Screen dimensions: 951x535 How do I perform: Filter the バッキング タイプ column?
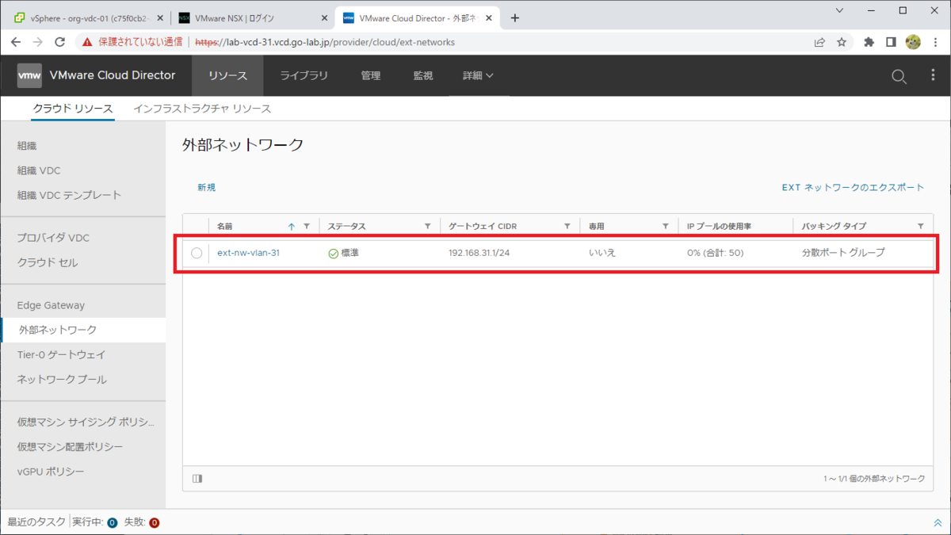pyautogui.click(x=921, y=227)
